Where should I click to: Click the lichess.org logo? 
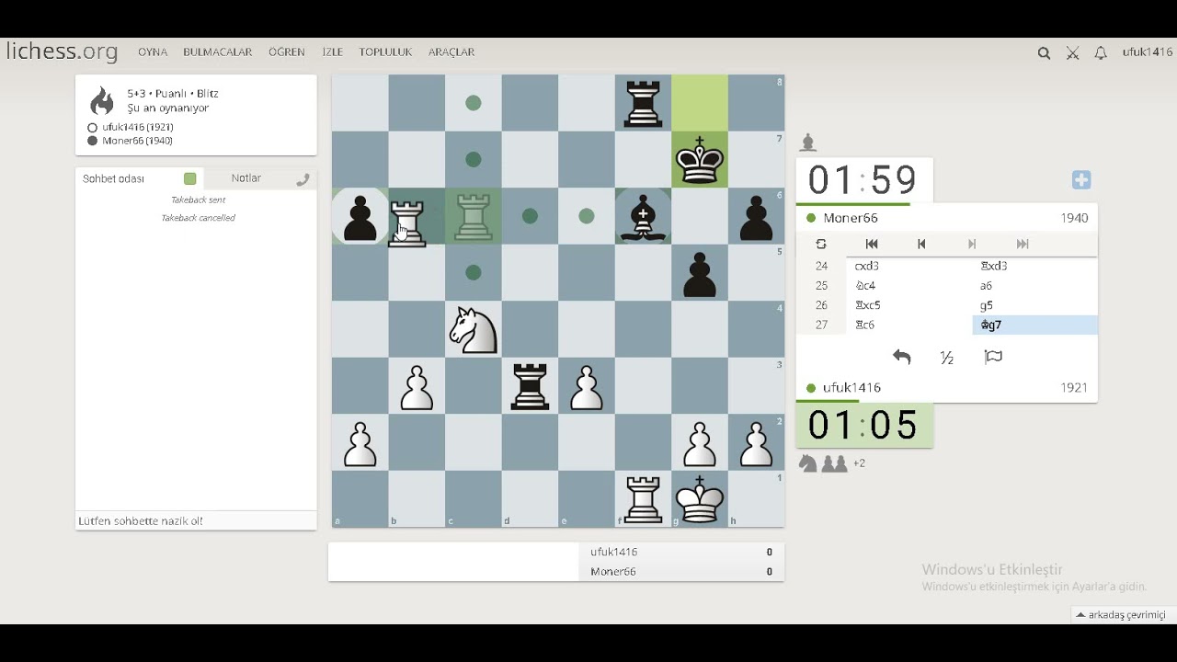click(62, 51)
